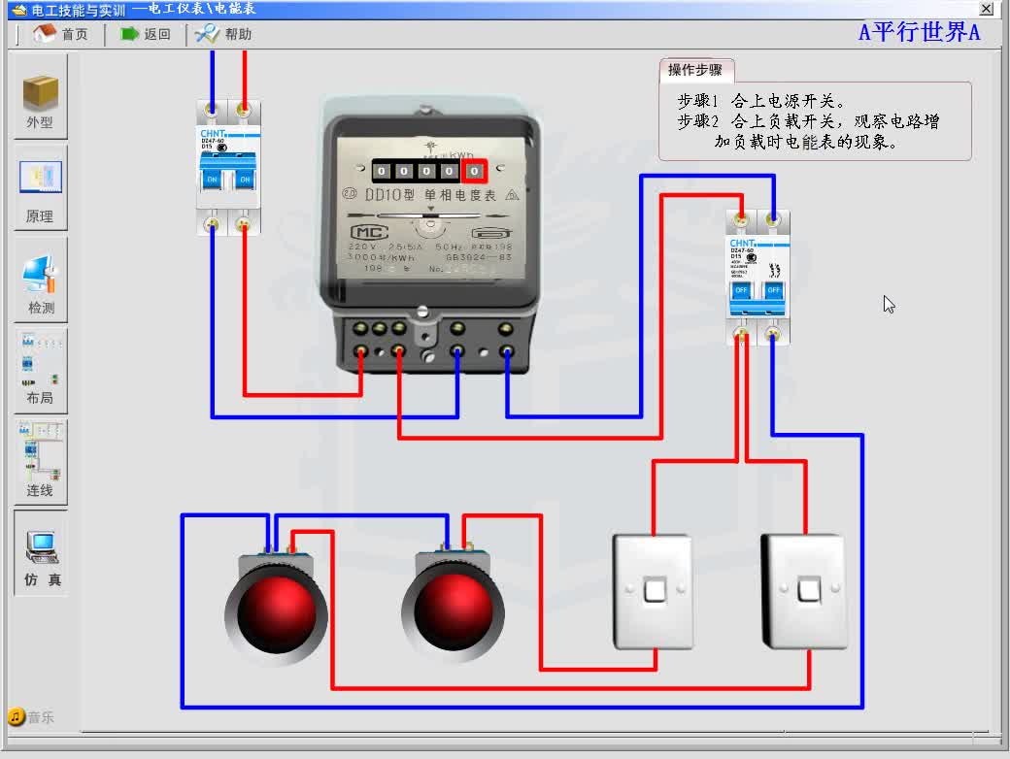Select the 仿真 (simulation) sidebar icon
This screenshot has width=1010, height=759.
41,558
